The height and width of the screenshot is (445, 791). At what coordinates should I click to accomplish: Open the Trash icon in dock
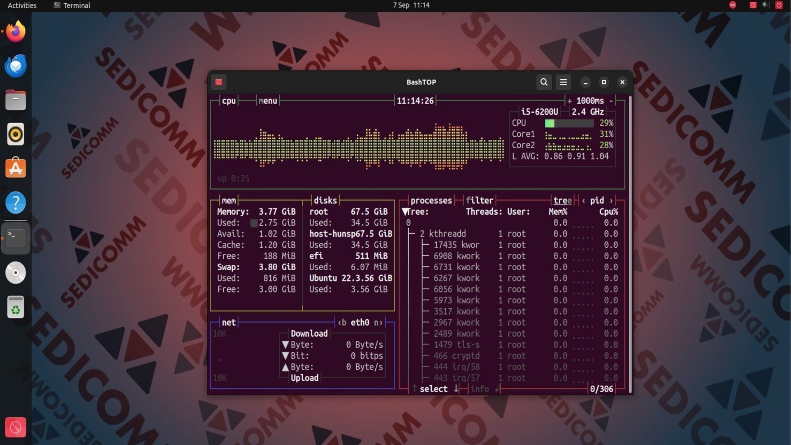click(16, 307)
